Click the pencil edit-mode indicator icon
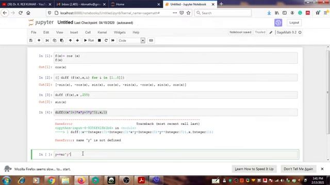Screen dimensions: 330x185 271,32
